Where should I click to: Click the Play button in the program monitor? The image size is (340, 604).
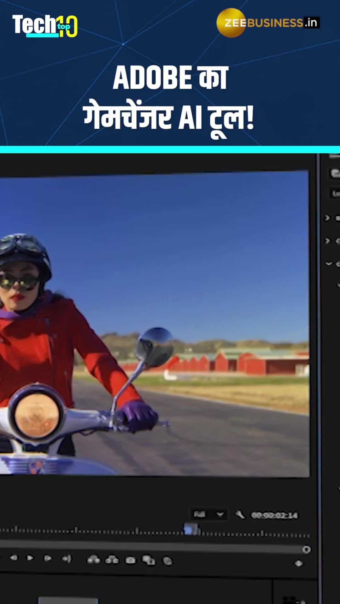tap(31, 558)
